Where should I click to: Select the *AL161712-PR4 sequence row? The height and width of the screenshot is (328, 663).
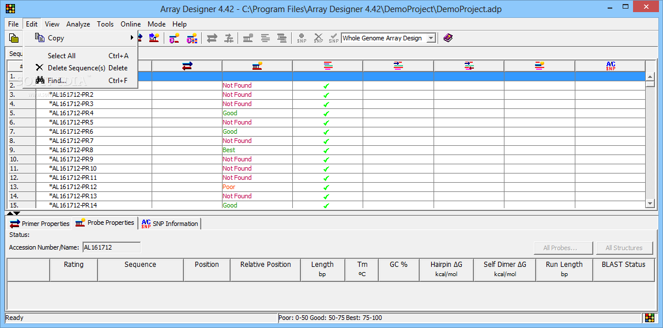click(x=327, y=114)
